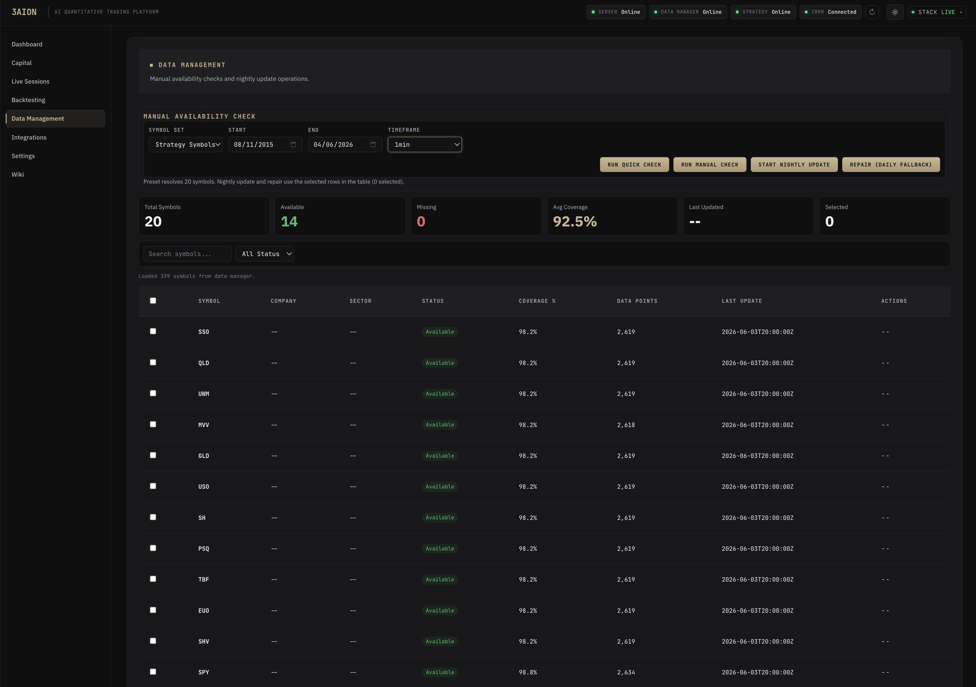Click the Data Manager Online status pill

tap(688, 12)
